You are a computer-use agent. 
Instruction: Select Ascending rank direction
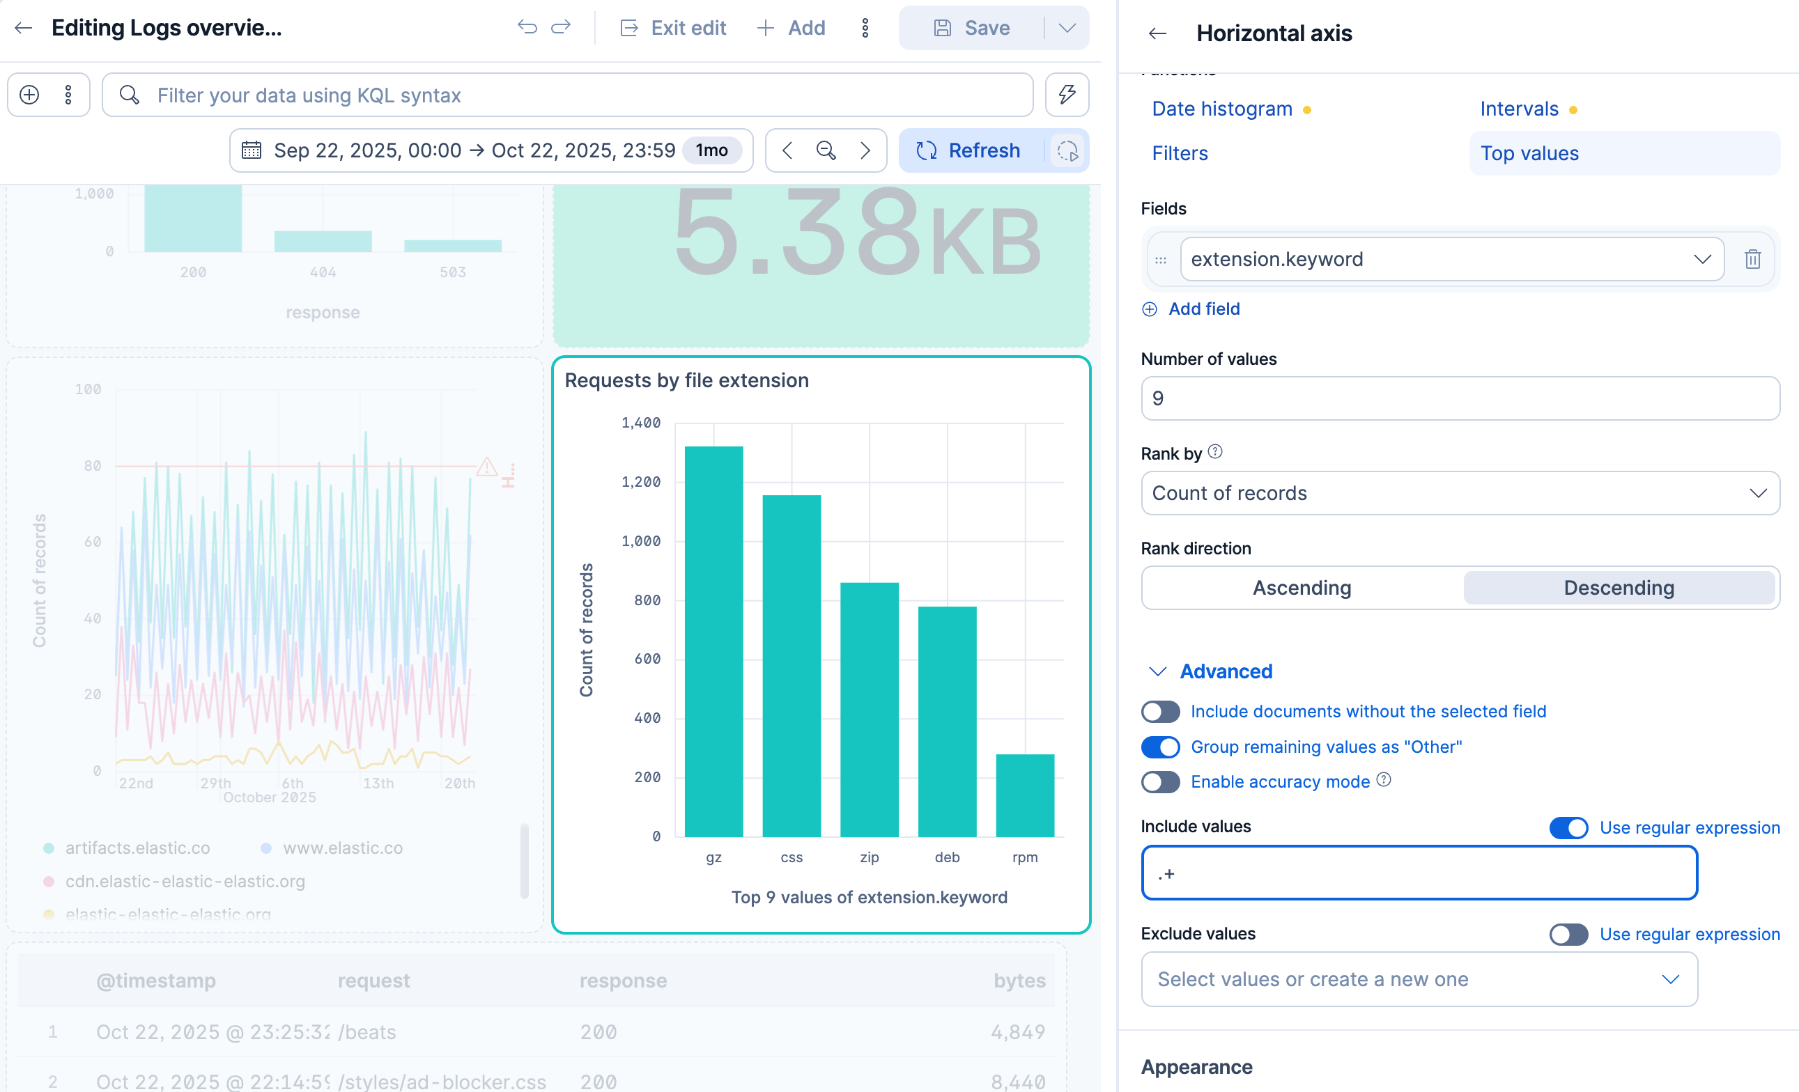(x=1302, y=588)
